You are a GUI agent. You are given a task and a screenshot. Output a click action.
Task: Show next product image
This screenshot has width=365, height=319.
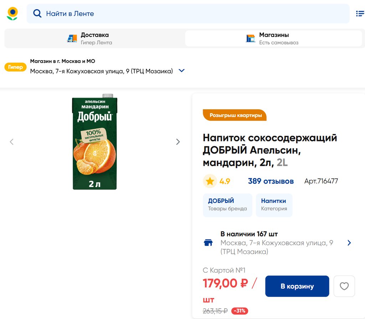point(178,142)
